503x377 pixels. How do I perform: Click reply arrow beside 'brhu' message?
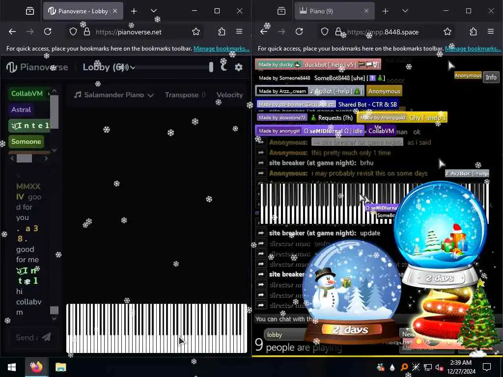261,163
